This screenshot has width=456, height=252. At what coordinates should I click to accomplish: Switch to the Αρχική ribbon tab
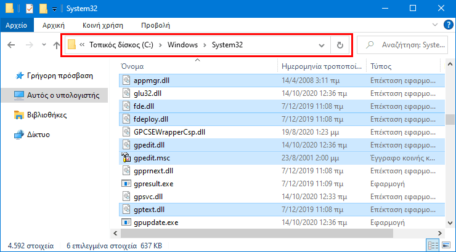pos(54,25)
